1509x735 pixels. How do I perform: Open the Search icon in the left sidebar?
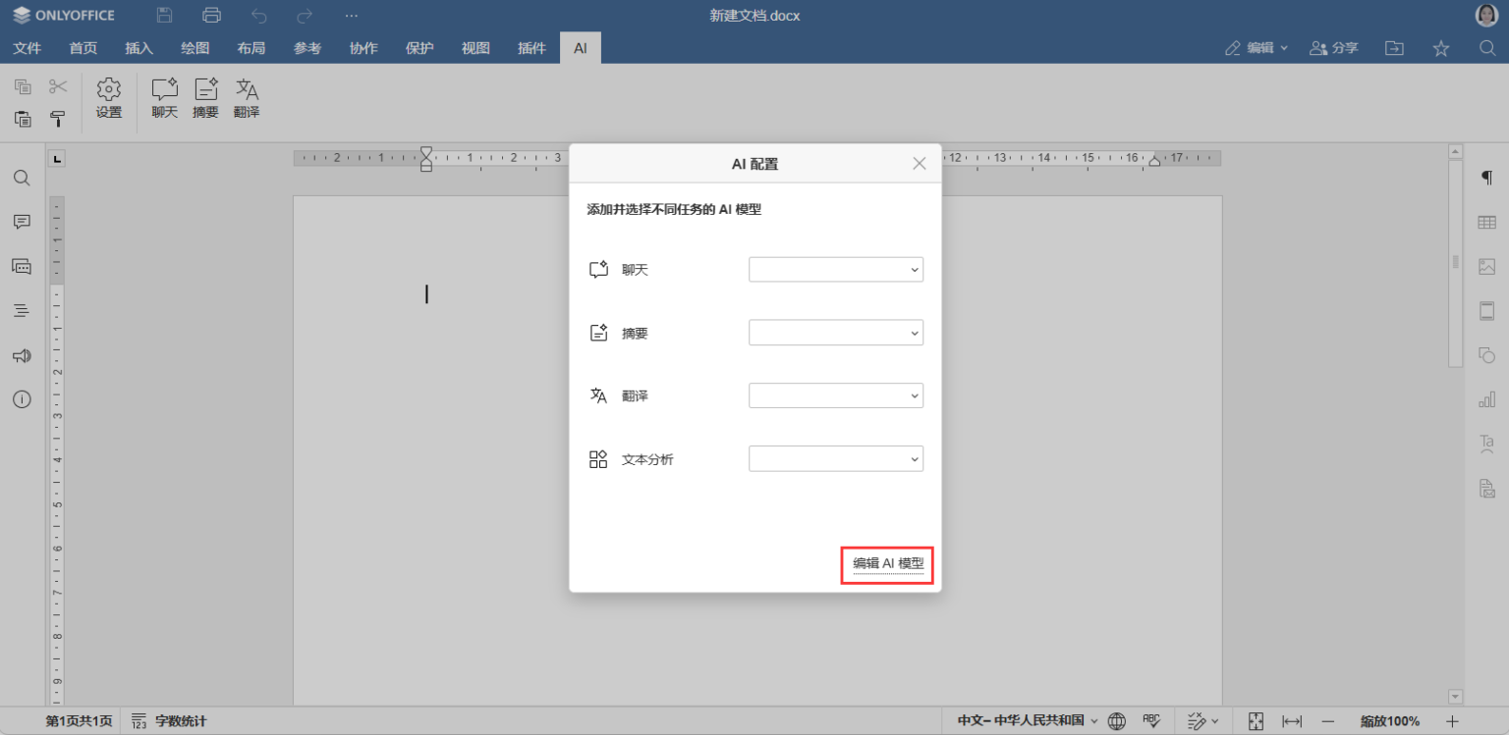point(22,178)
